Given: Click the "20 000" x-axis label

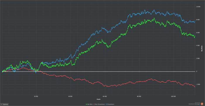Looking at the screenshot, I should [36, 96].
